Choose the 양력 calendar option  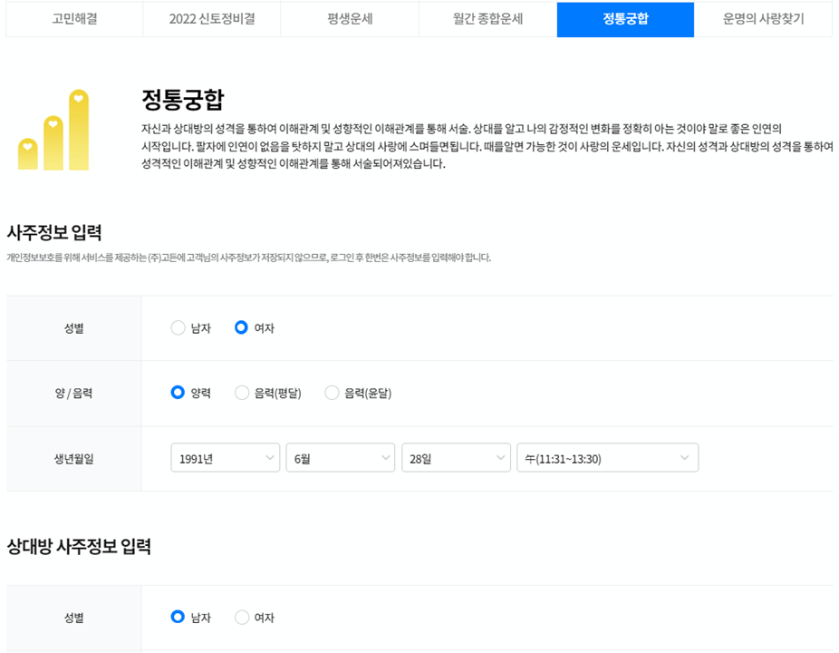pyautogui.click(x=178, y=393)
